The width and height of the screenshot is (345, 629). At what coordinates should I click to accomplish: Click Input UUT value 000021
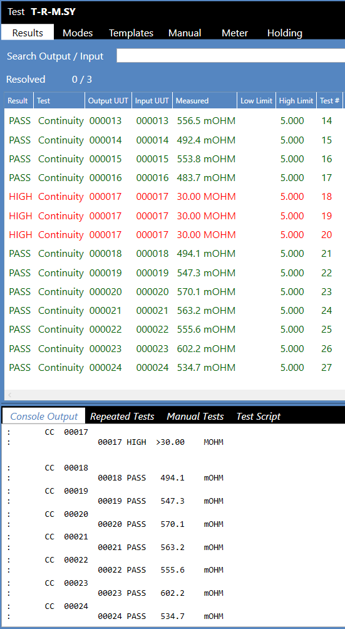click(152, 311)
